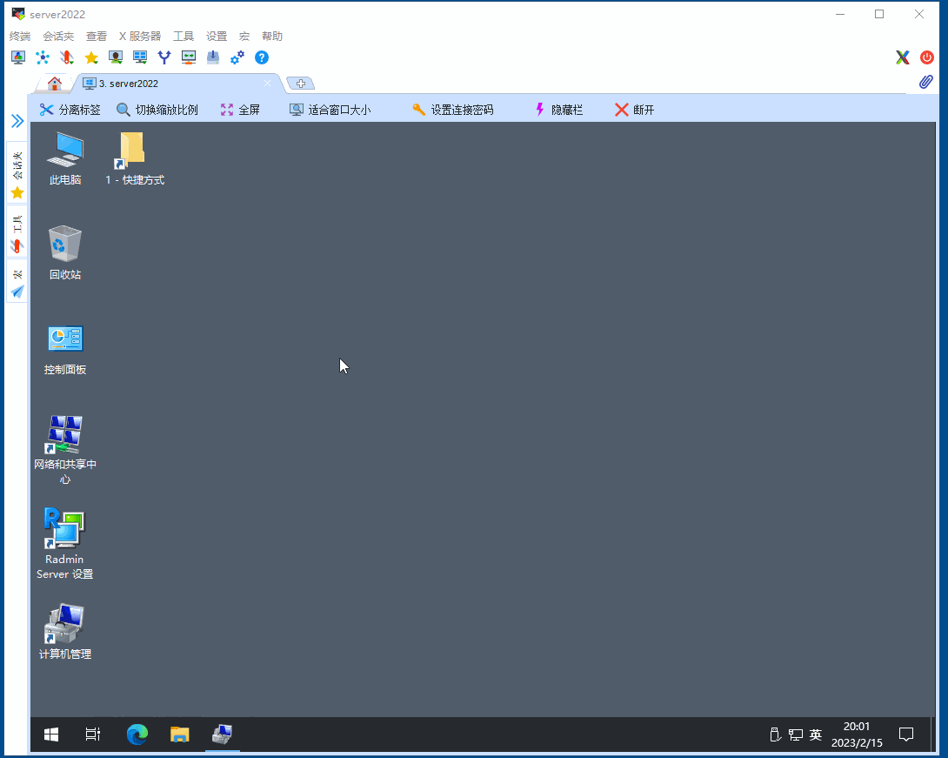The height and width of the screenshot is (758, 948).
Task: Click 切换缩放比例 button
Action: [x=157, y=110]
